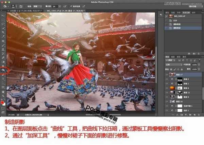
Task: Select the Move tool in the toolbar
Action: 3,16
